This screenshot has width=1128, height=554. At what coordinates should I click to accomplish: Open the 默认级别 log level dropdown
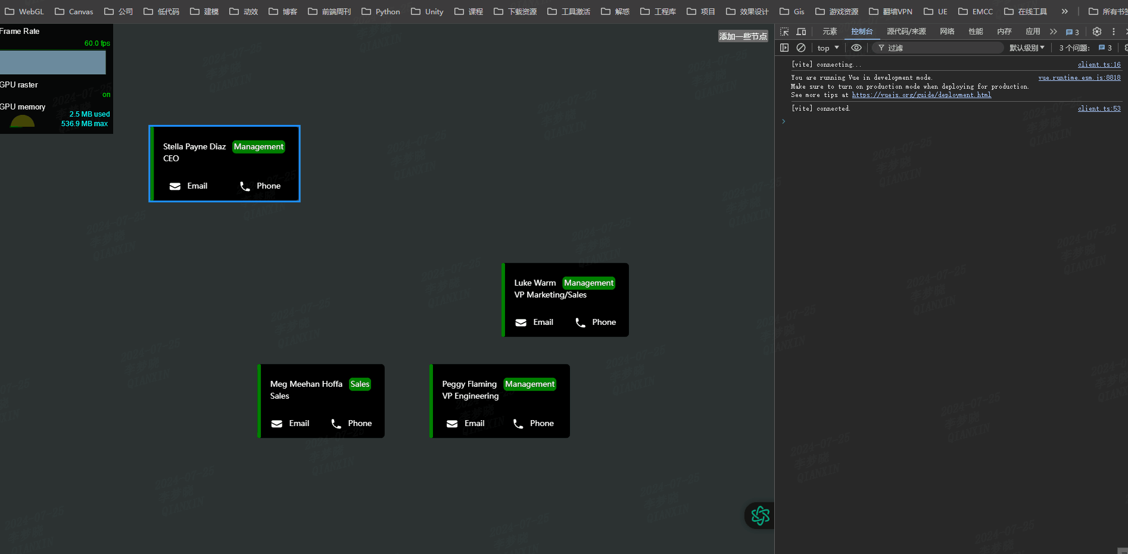[x=1027, y=48]
